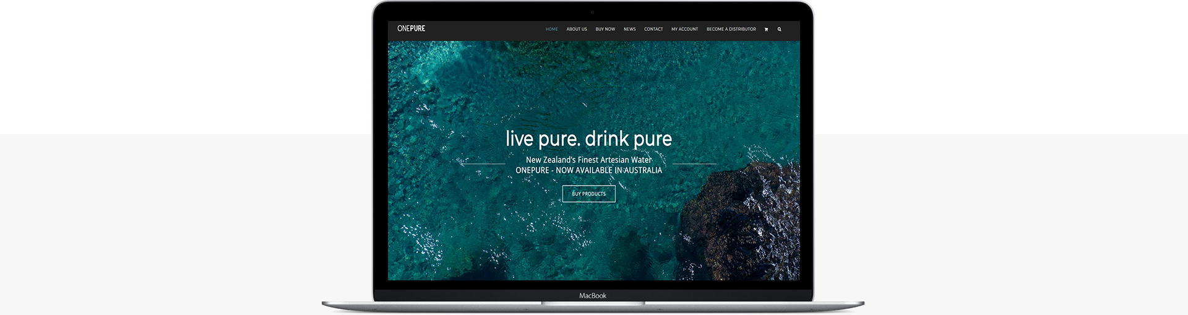The image size is (1188, 315).
Task: Go to My Account
Action: click(684, 29)
